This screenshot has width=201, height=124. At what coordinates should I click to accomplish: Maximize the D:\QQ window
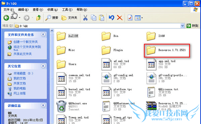[x=191, y=3]
